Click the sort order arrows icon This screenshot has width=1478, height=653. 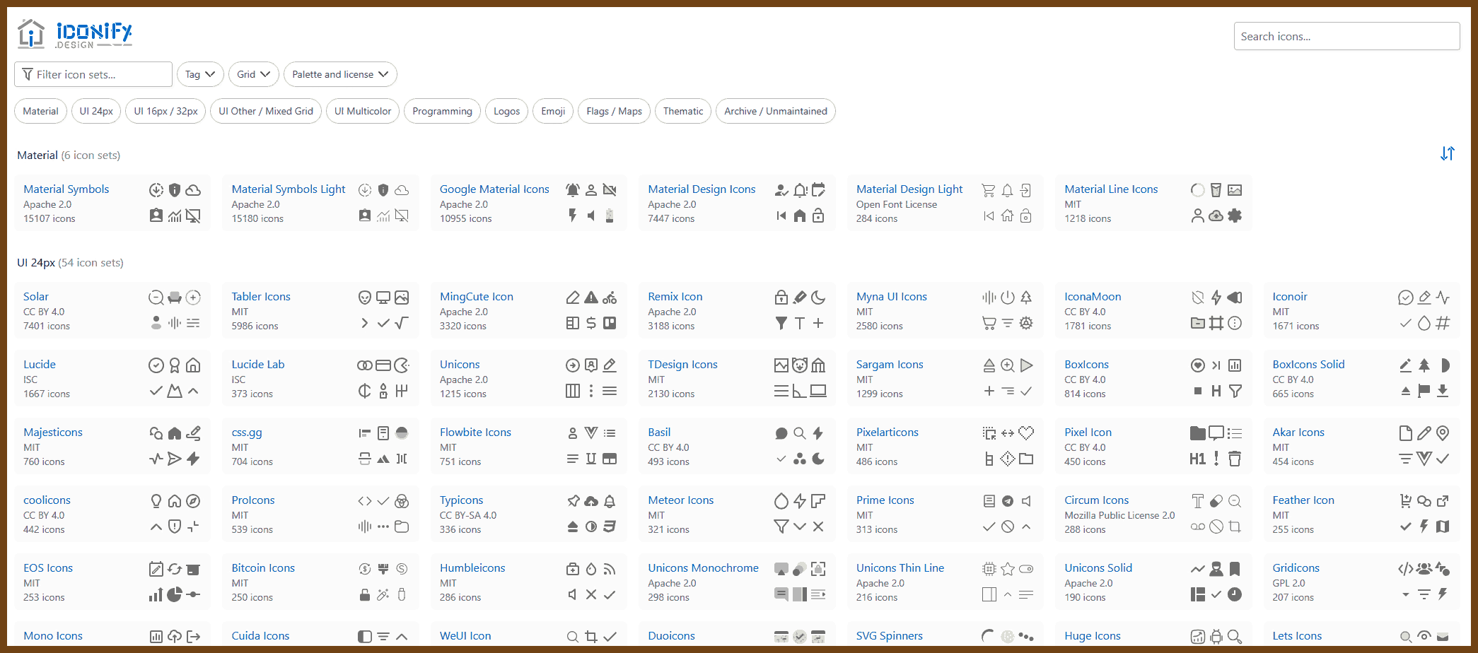(1447, 153)
